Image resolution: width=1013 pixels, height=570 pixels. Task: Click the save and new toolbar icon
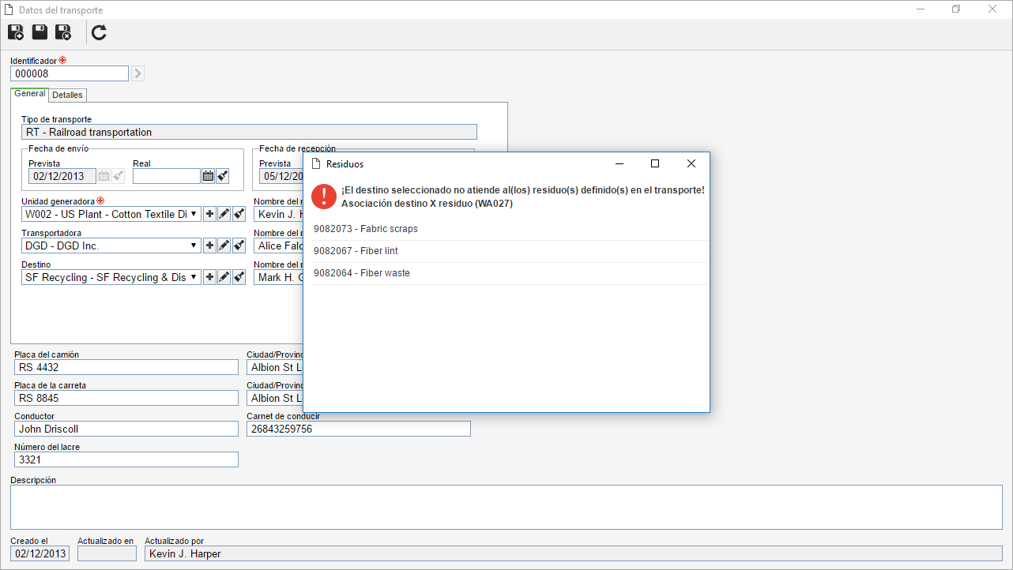pyautogui.click(x=16, y=32)
